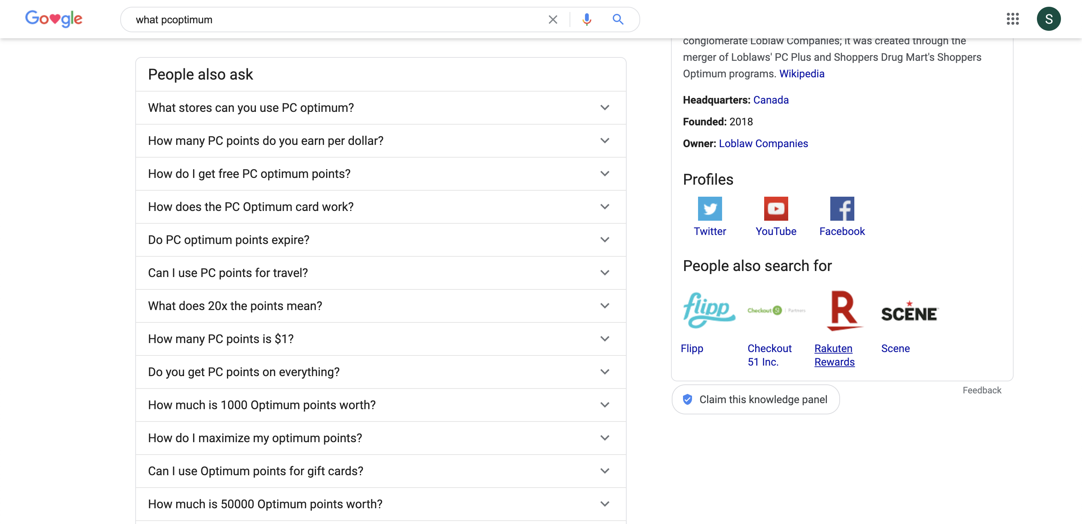Image resolution: width=1082 pixels, height=524 pixels.
Task: Open the Rakuten Rewards link
Action: click(834, 355)
